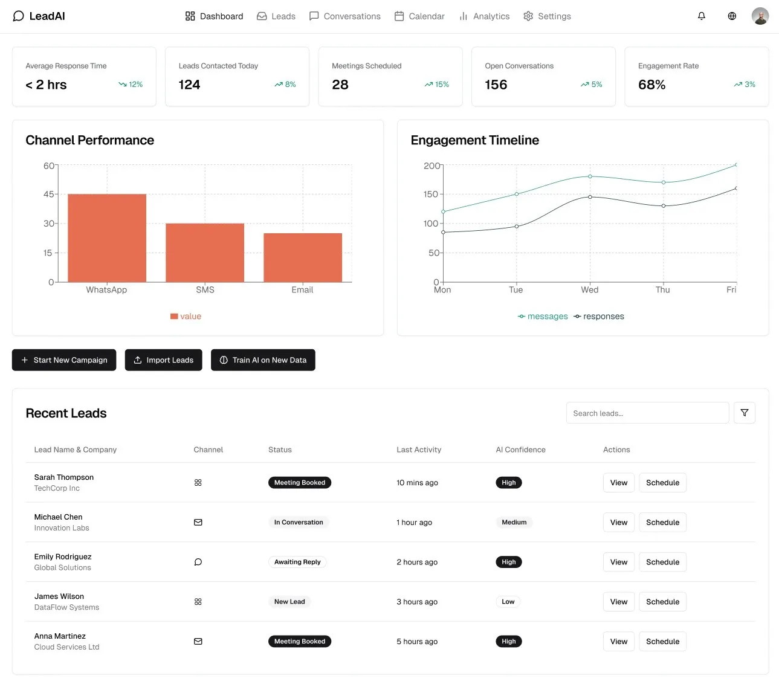
Task: Open Leads via the envelope icon
Action: (x=260, y=16)
